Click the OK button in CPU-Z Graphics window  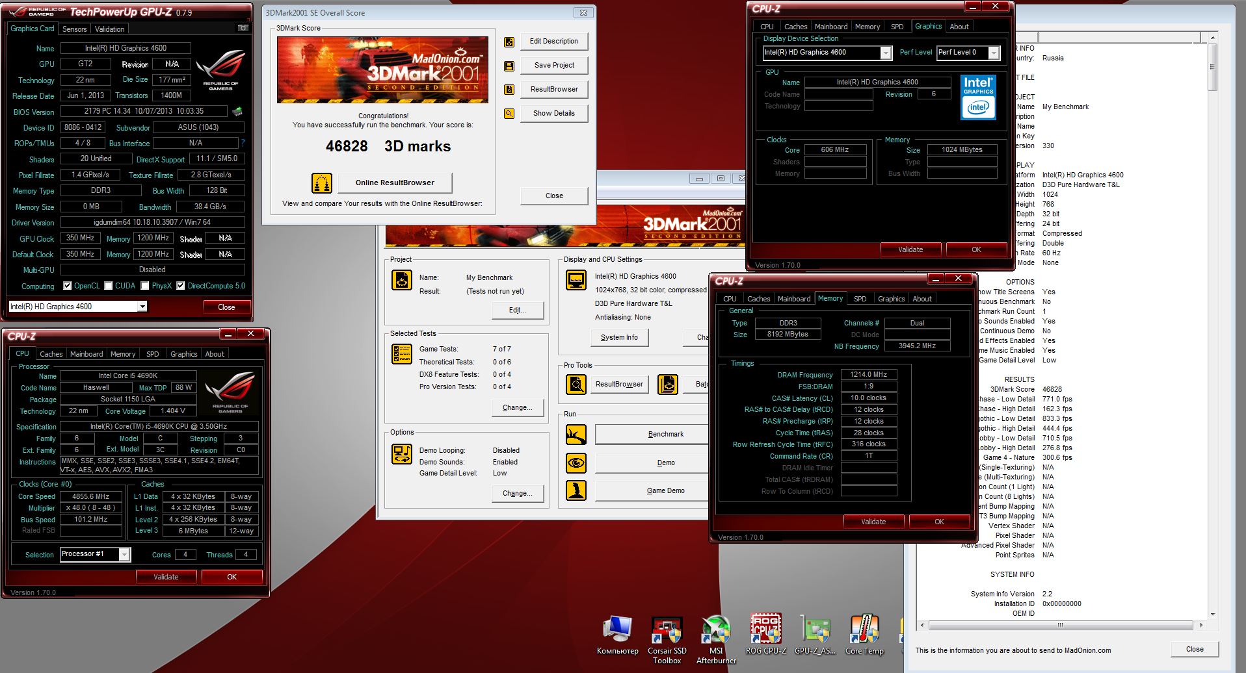[x=976, y=249]
